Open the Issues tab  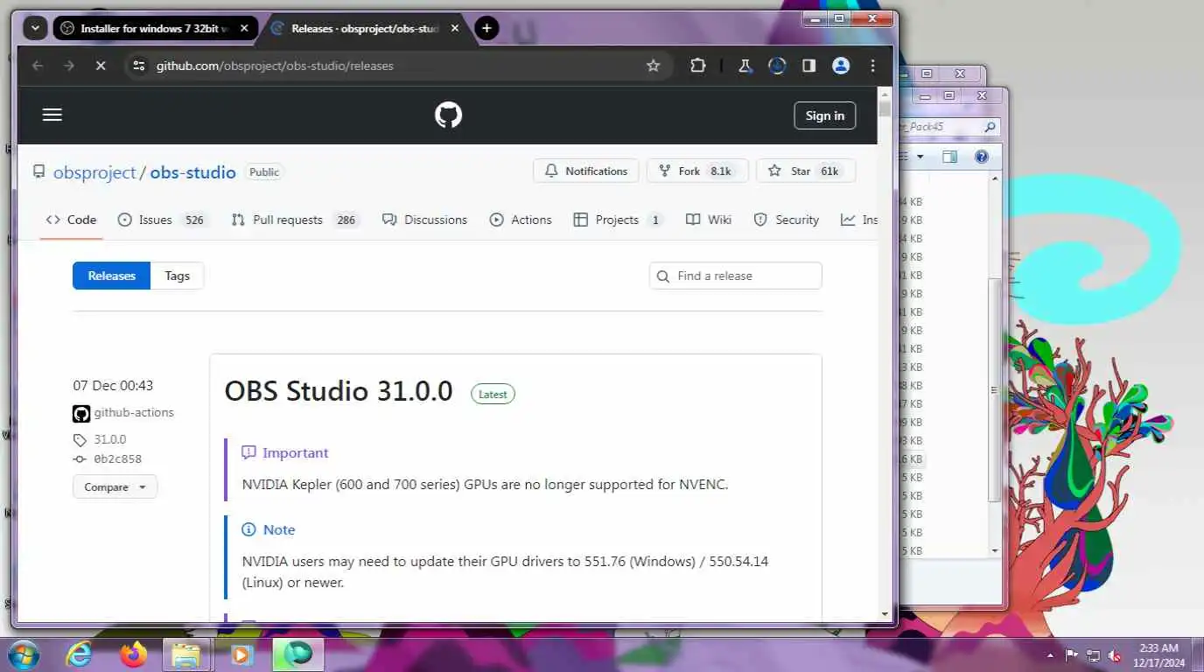(x=164, y=220)
